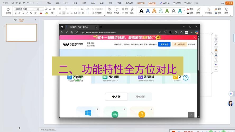Click the red font color A button
The image size is (235, 132).
pyautogui.click(x=41, y=13)
